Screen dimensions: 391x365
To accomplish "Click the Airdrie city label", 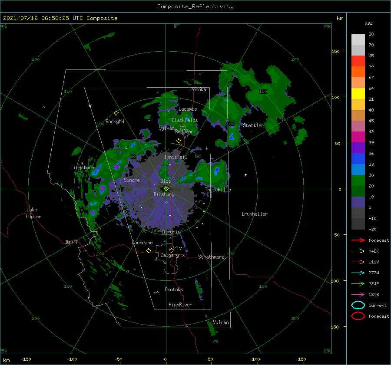I will coord(171,232).
